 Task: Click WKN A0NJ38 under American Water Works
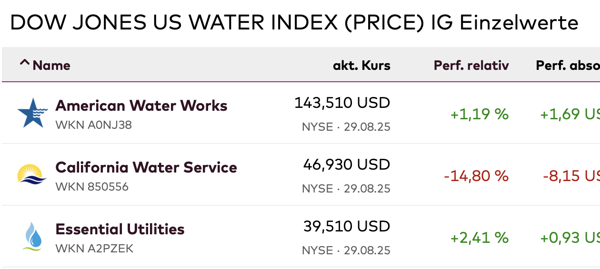tap(94, 125)
